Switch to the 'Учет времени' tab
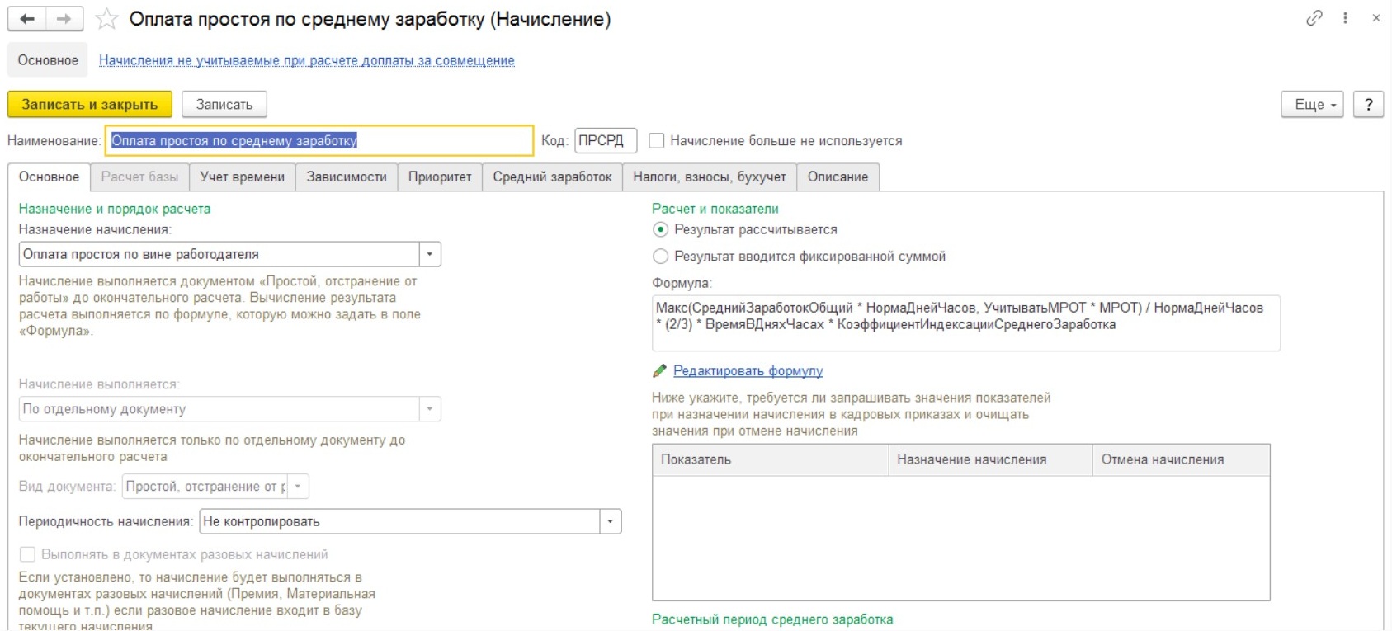1392x631 pixels. pyautogui.click(x=243, y=177)
